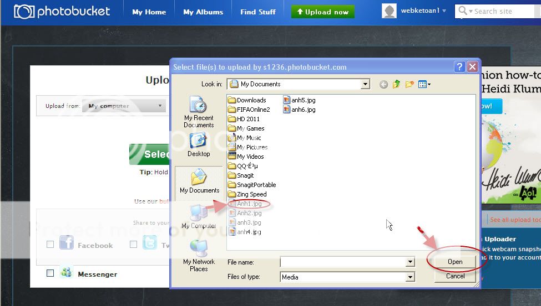Click the Open button
The height and width of the screenshot is (306, 541).
coord(455,262)
